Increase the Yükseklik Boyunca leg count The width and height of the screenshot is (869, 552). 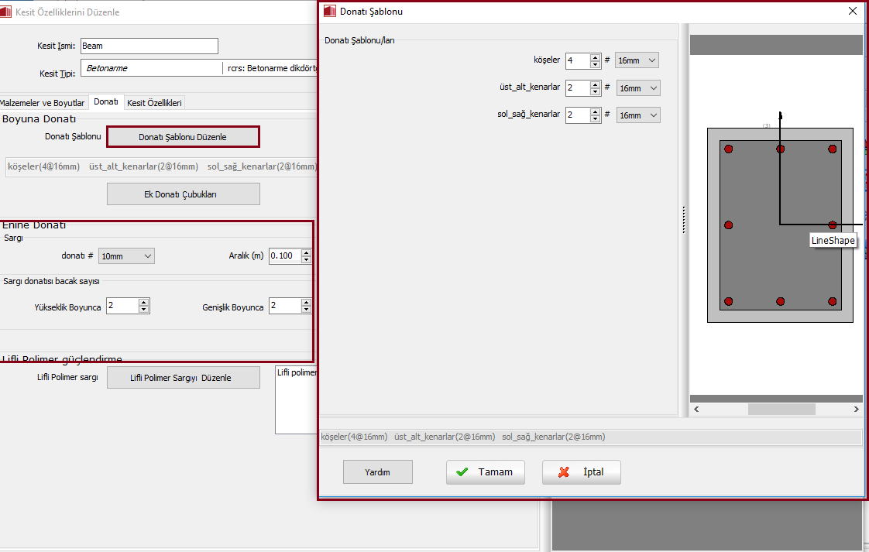[x=143, y=303]
